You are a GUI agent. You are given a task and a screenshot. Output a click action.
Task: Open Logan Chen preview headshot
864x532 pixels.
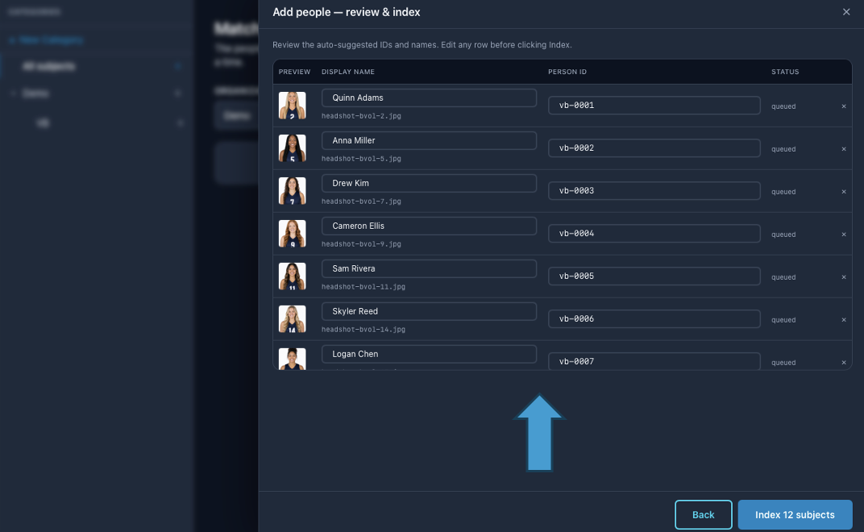tap(292, 359)
